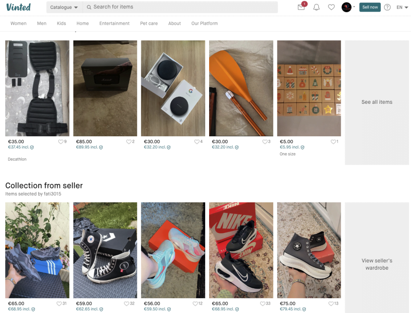Image resolution: width=411 pixels, height=313 pixels.
Task: Open the profile avatar account menu
Action: [348, 7]
